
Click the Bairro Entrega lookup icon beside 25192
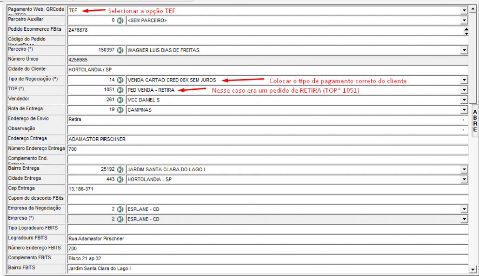120,169
